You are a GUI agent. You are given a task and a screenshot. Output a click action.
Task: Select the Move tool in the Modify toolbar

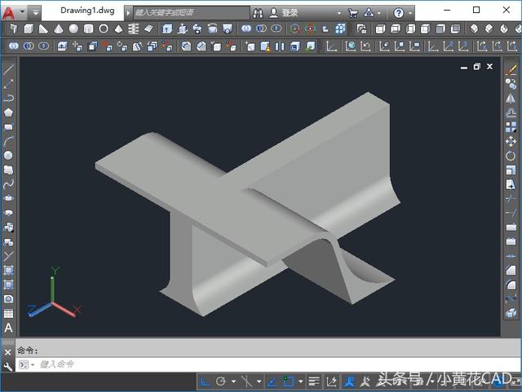511,141
